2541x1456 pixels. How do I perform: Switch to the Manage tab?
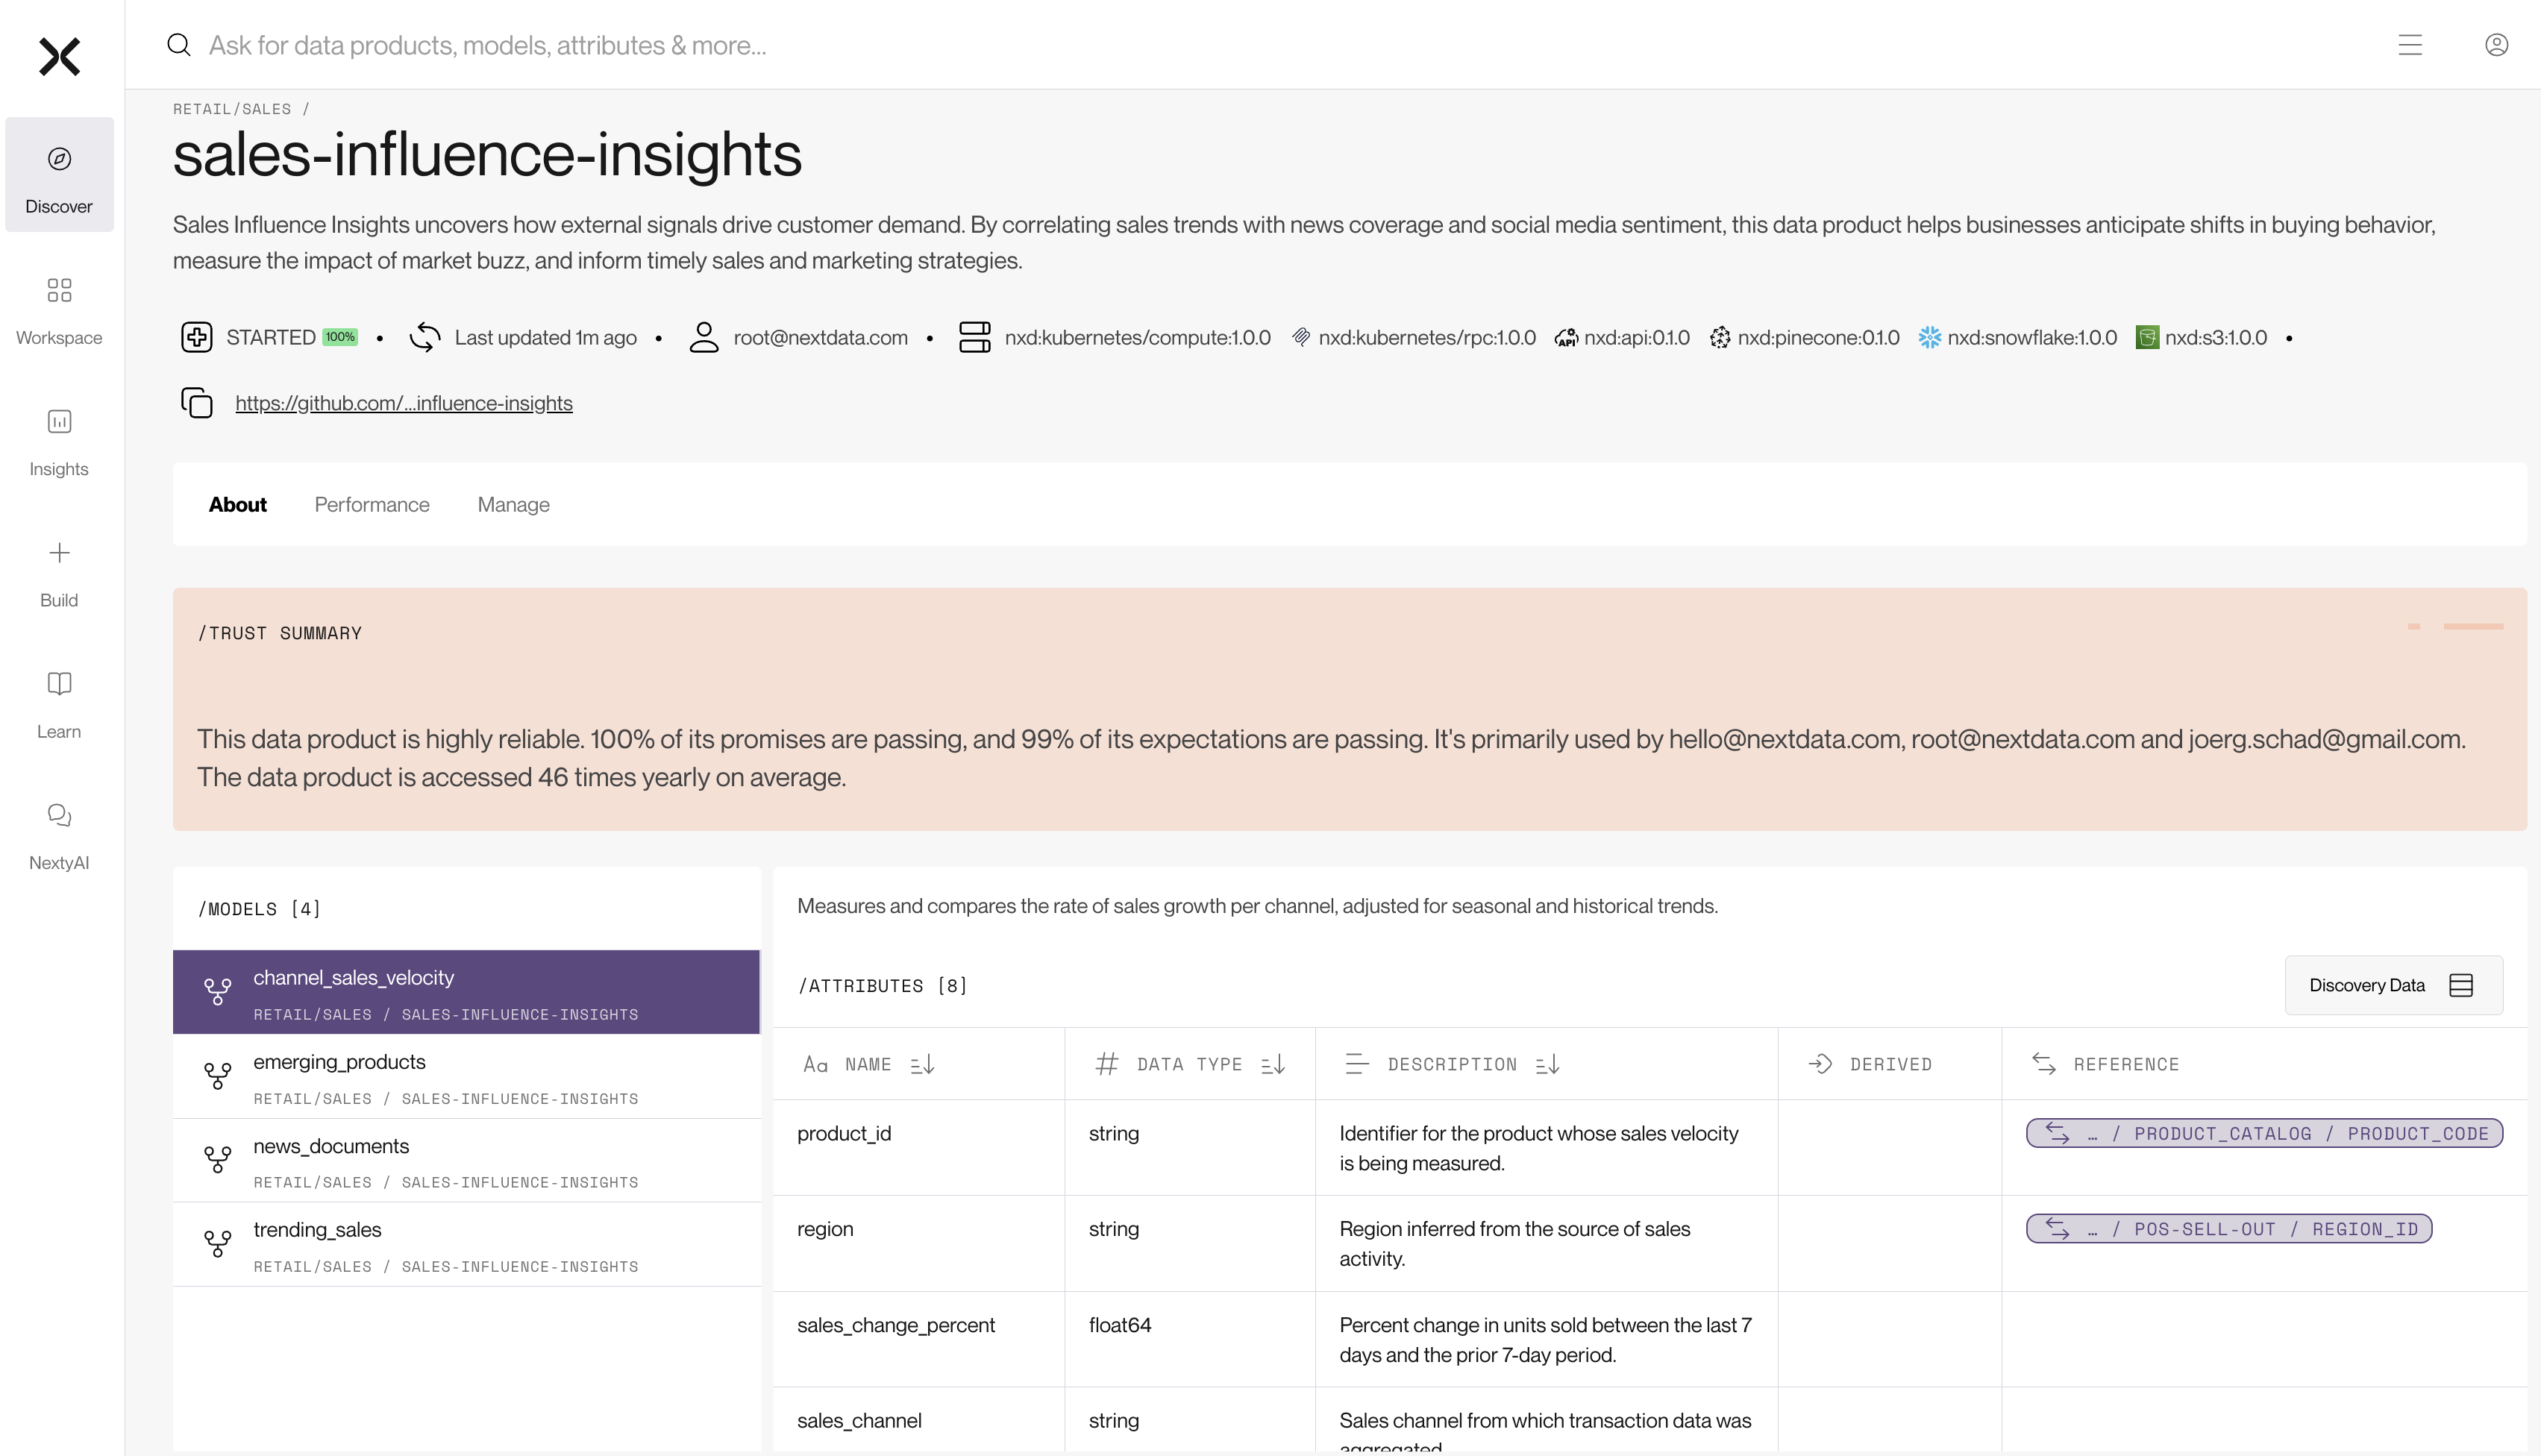point(513,505)
